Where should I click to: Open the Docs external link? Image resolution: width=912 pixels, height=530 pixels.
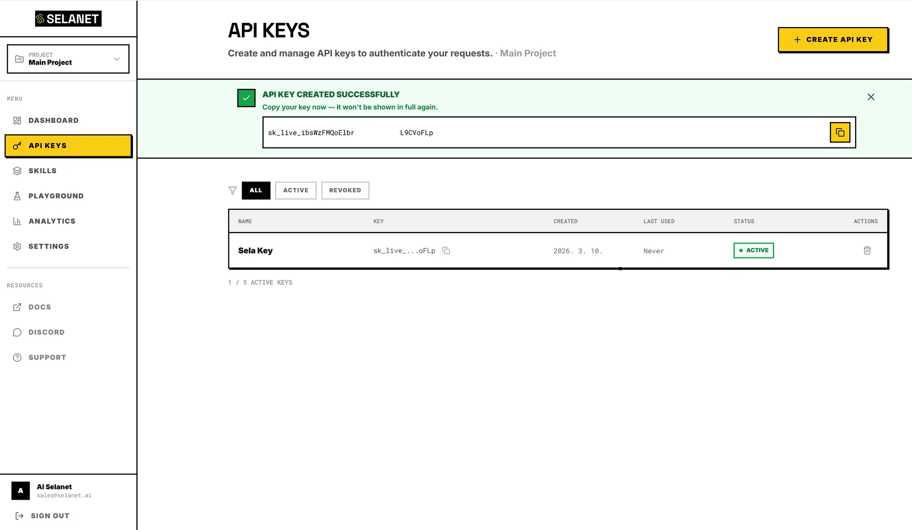(x=39, y=307)
